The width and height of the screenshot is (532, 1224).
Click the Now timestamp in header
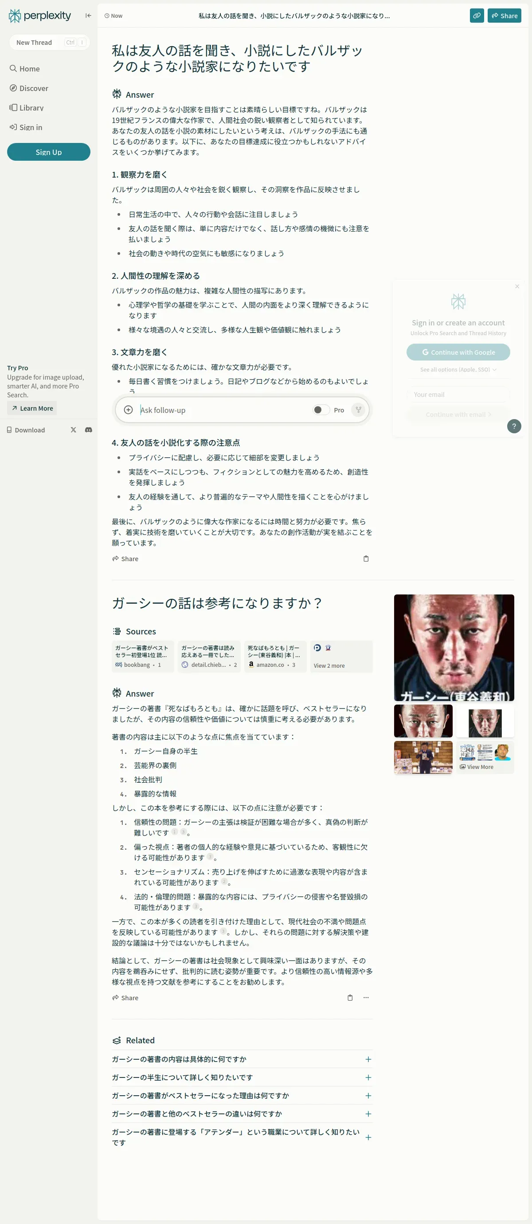113,16
